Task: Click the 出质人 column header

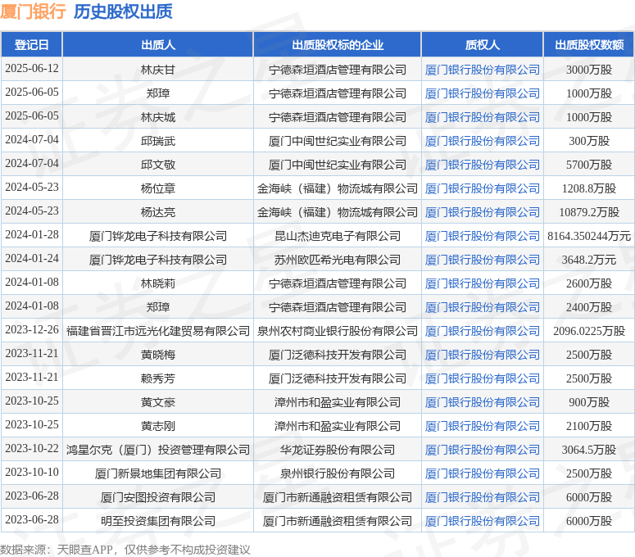Action: (x=158, y=44)
